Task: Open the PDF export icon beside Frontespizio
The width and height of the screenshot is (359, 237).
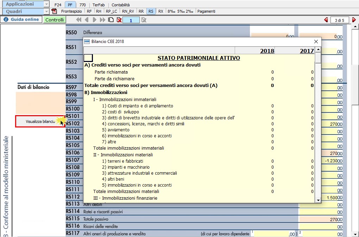Action: (54, 11)
